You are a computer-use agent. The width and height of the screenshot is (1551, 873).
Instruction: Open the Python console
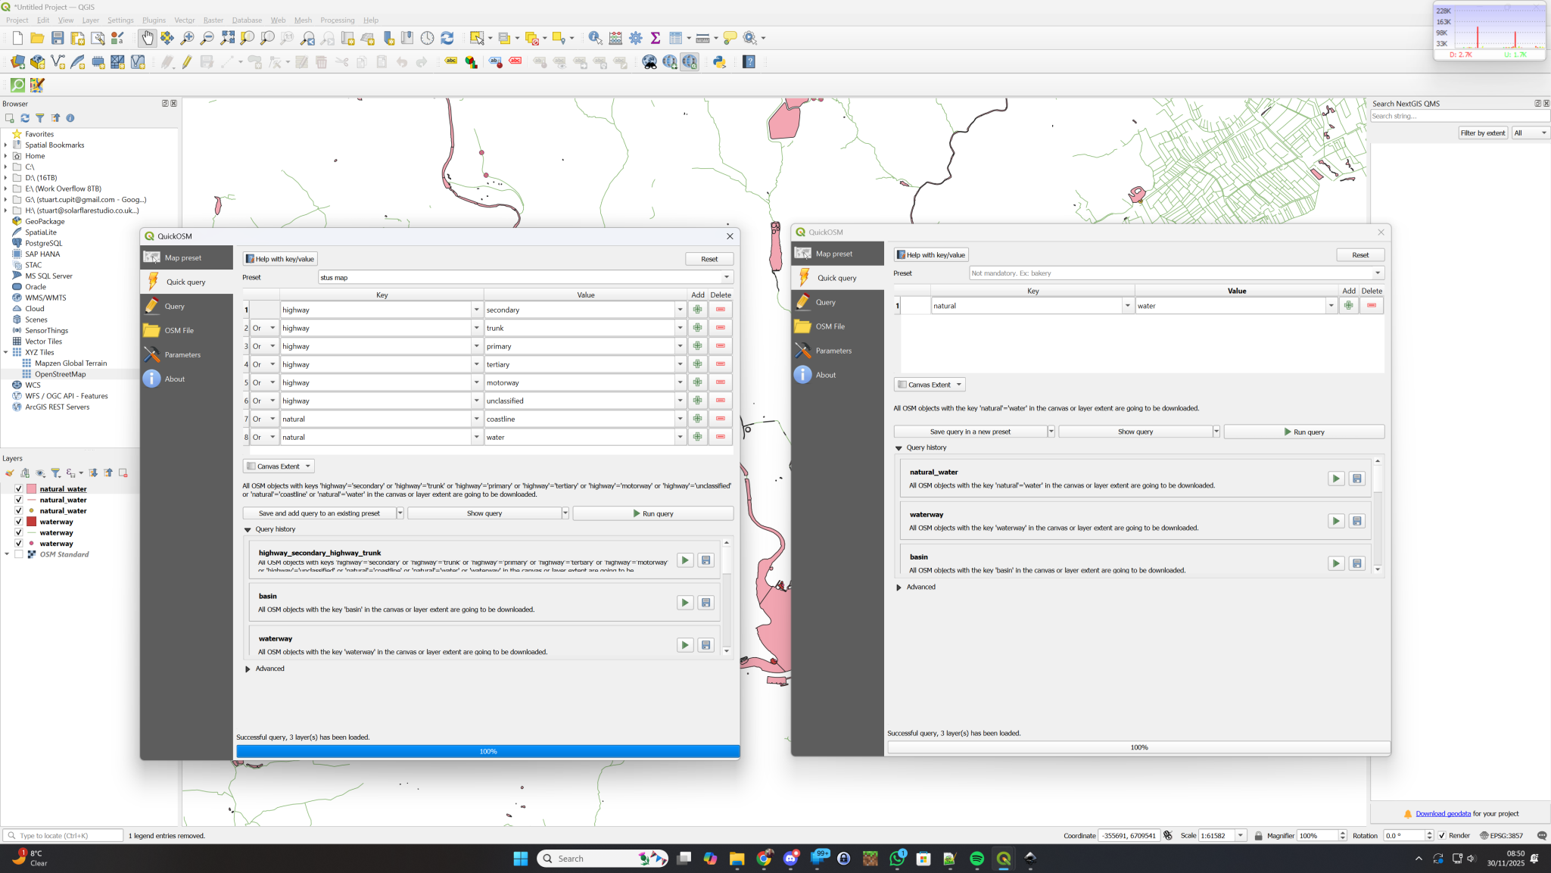[x=720, y=62]
